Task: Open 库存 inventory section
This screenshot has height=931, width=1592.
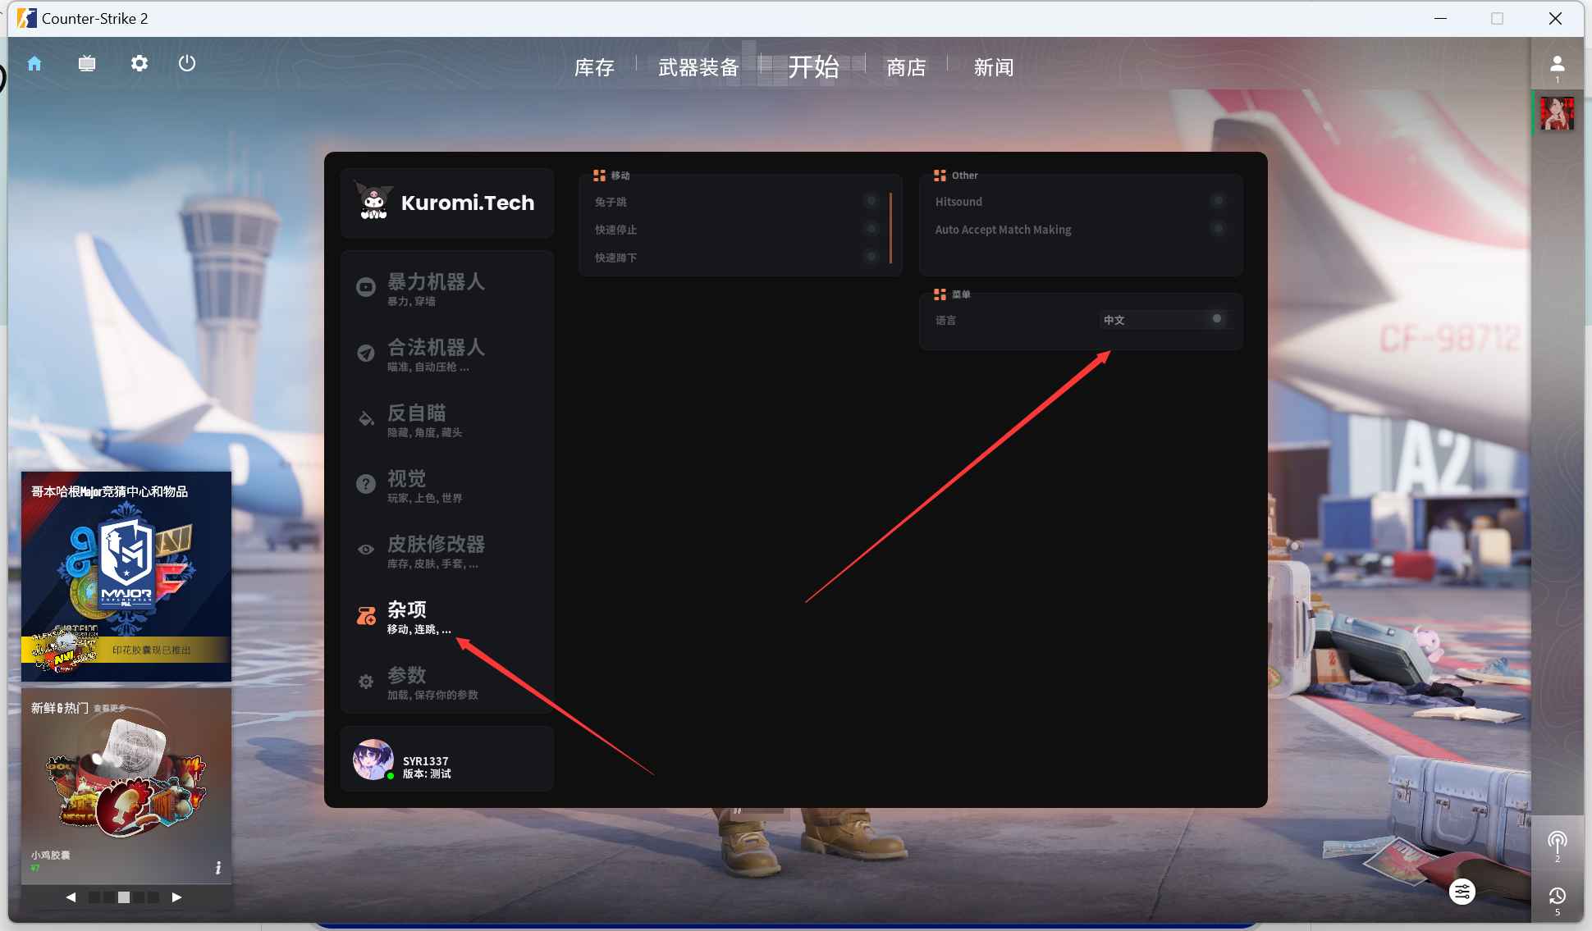Action: coord(595,67)
